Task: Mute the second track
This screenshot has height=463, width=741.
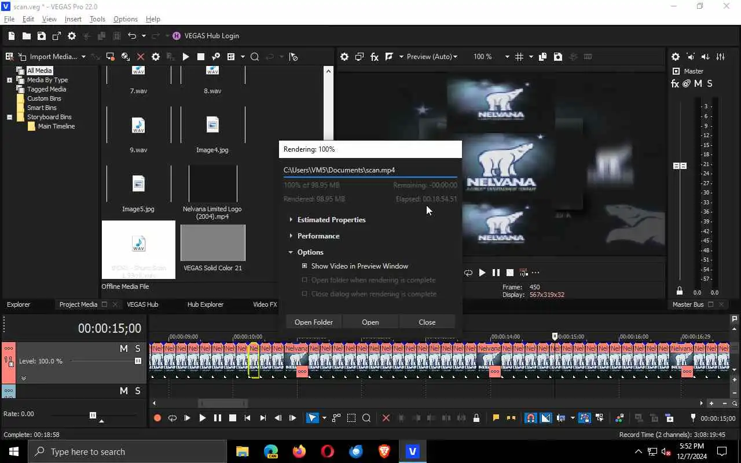Action: tap(123, 391)
